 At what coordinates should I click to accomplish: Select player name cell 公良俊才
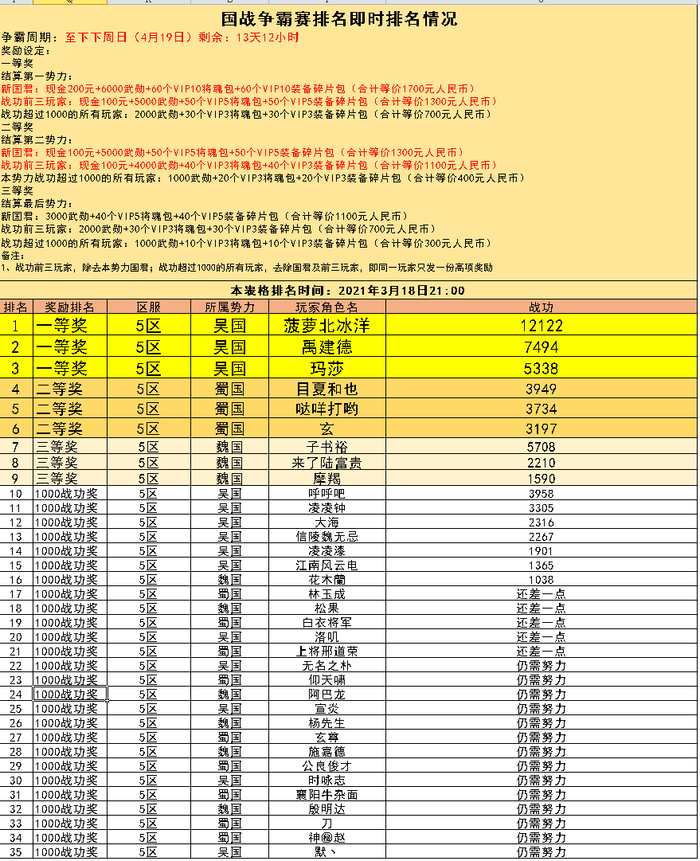click(327, 765)
